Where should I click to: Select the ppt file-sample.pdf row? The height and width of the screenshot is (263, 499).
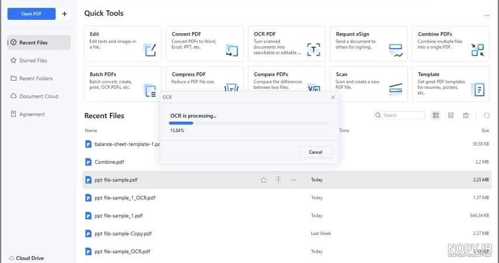287,180
